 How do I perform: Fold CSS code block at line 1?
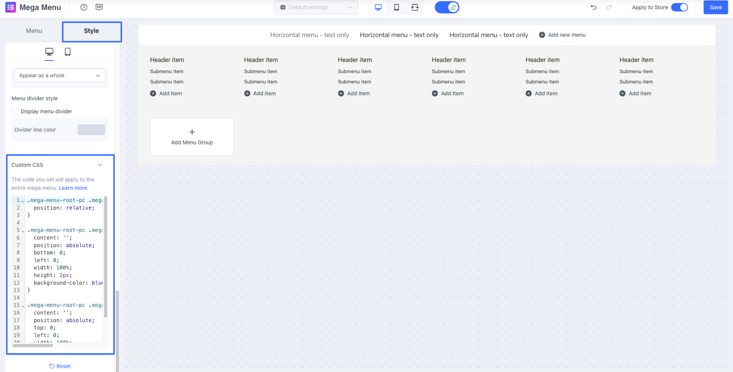pos(23,201)
